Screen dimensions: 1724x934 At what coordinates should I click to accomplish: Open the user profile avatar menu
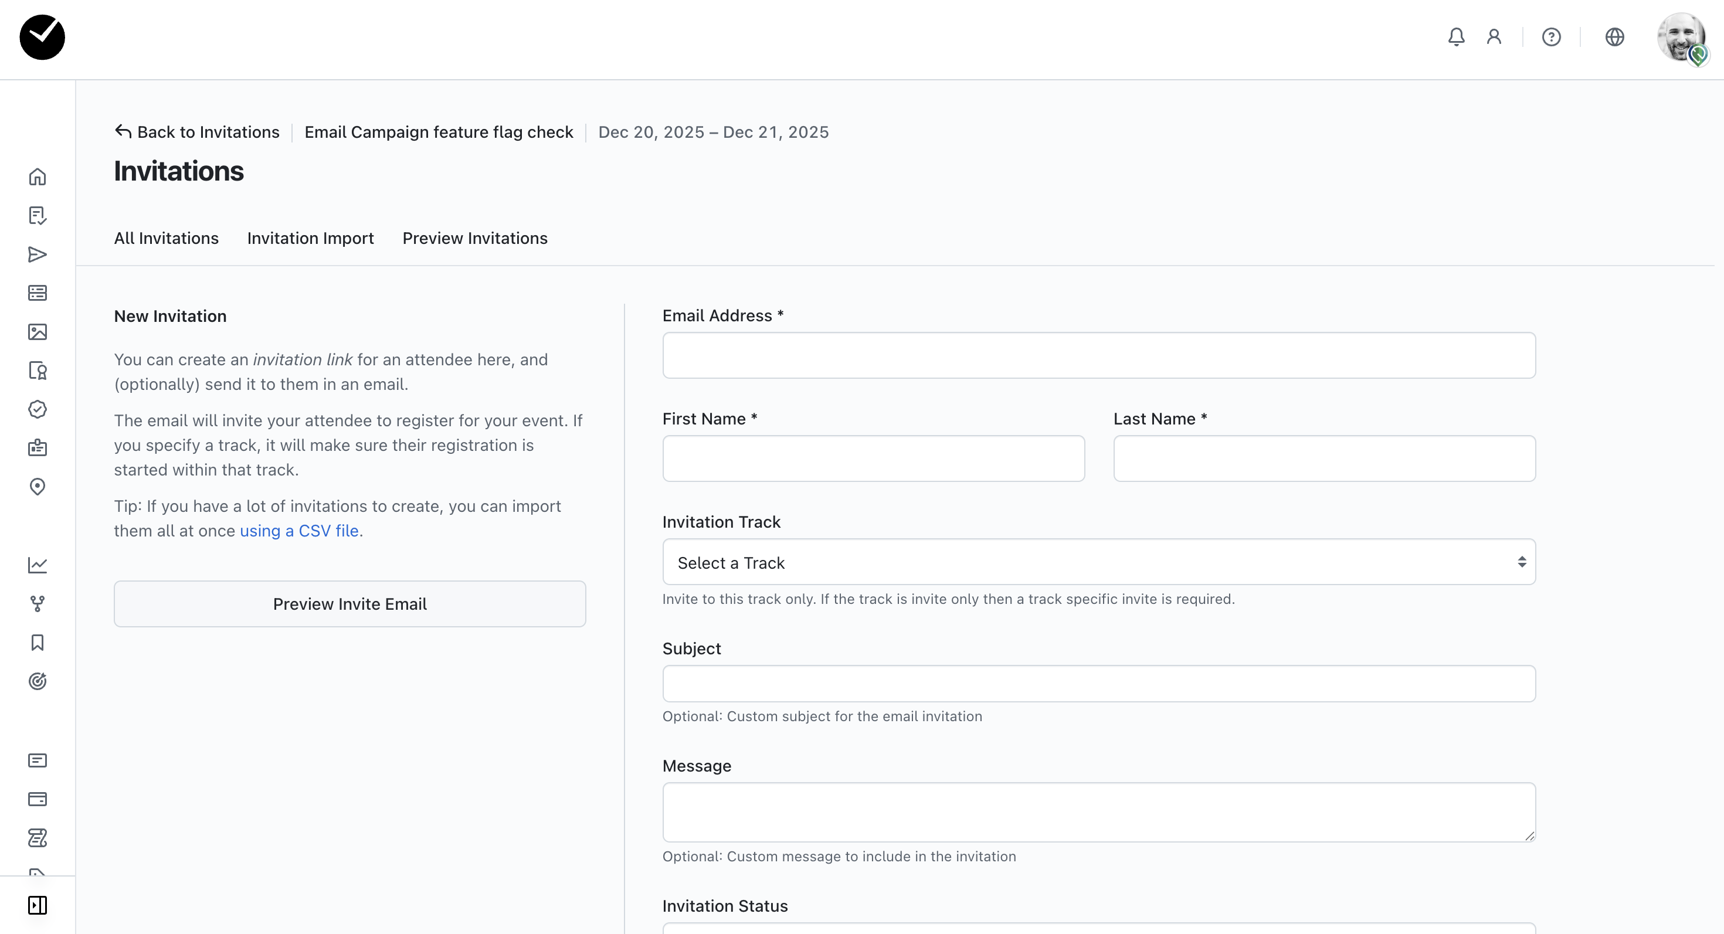point(1681,38)
